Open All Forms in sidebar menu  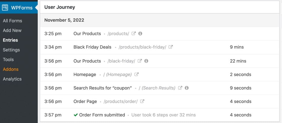[x=12, y=21]
